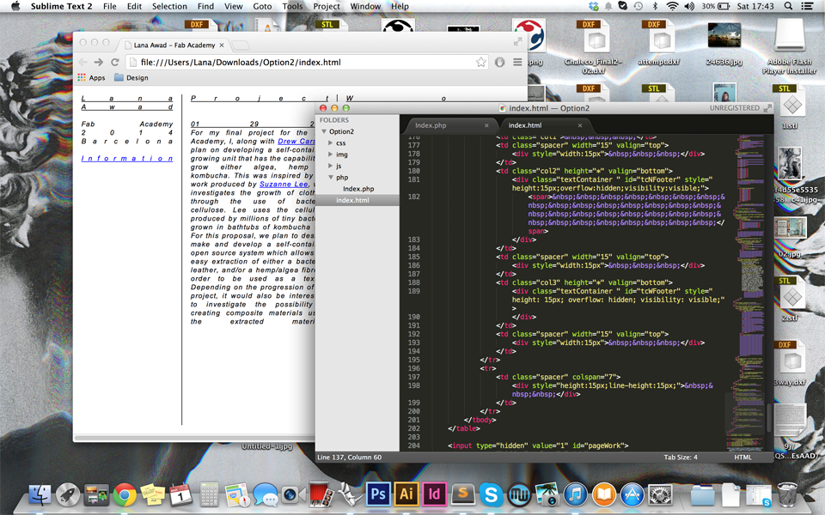Open Spotlight search in the menu bar
Image resolution: width=825 pixels, height=515 pixels.
pos(788,6)
